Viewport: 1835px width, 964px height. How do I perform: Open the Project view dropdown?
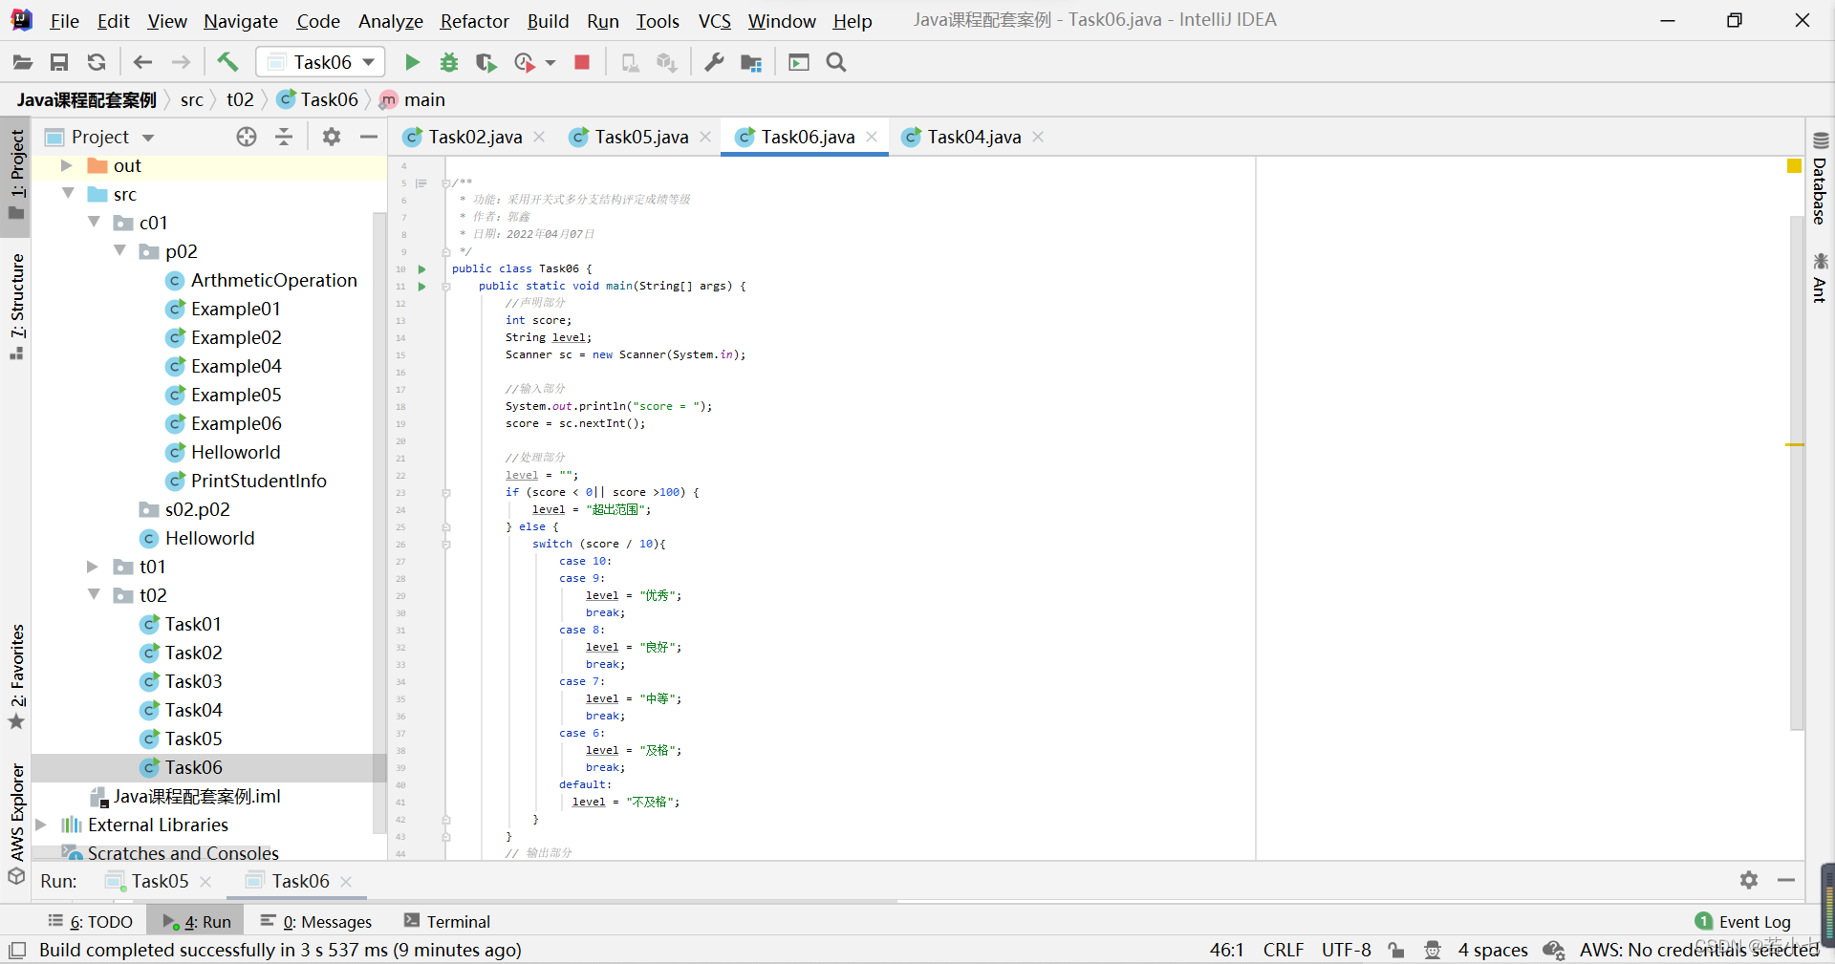pyautogui.click(x=148, y=138)
